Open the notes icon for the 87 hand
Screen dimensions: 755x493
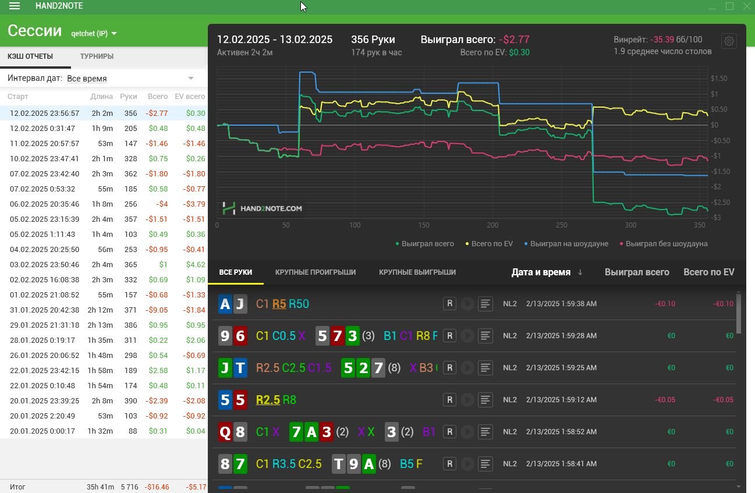click(x=485, y=463)
